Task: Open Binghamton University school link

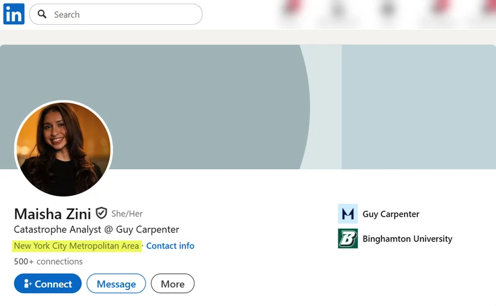Action: pyautogui.click(x=407, y=238)
